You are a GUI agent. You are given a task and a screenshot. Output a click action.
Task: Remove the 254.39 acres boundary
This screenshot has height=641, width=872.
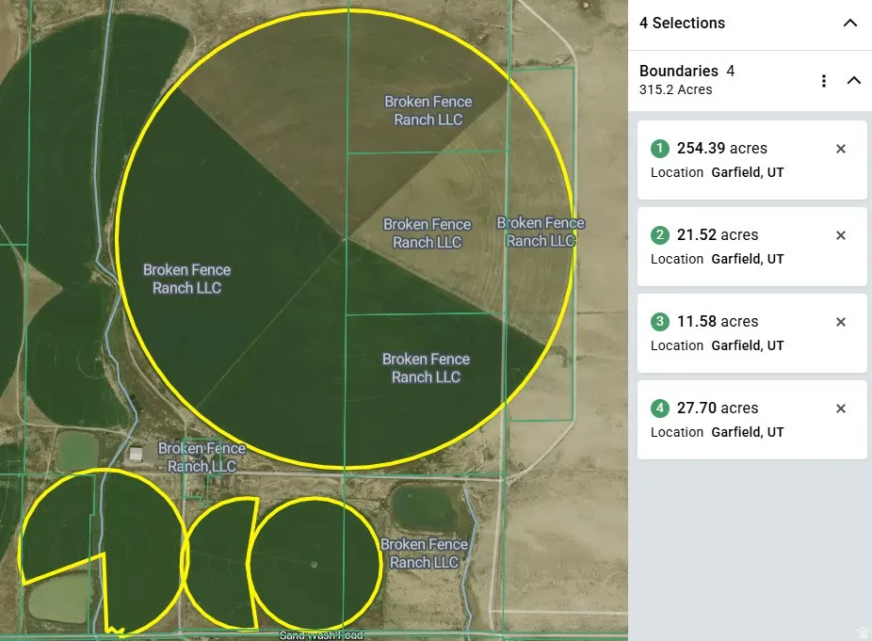pos(841,149)
